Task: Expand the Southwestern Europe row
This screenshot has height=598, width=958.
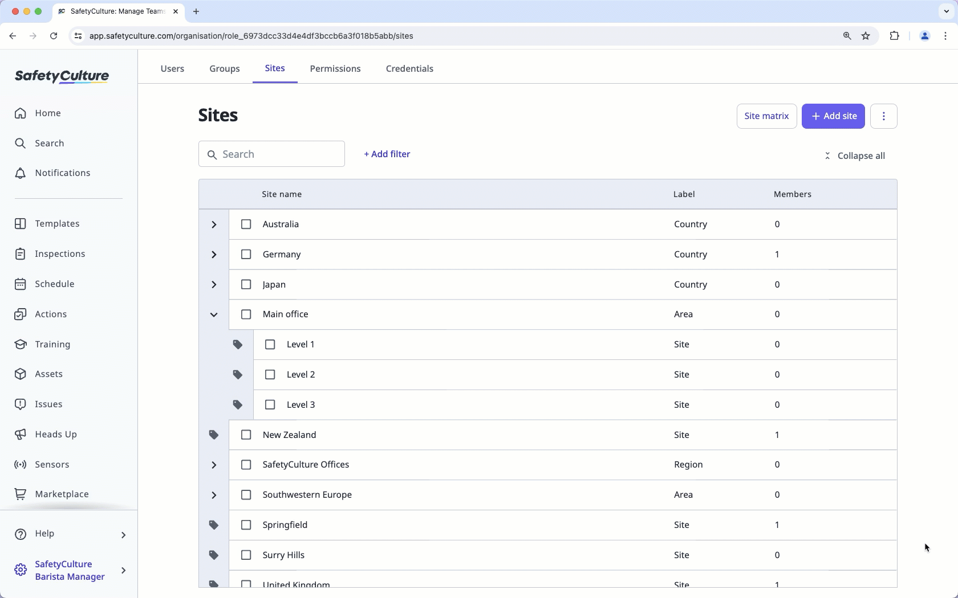Action: point(214,495)
